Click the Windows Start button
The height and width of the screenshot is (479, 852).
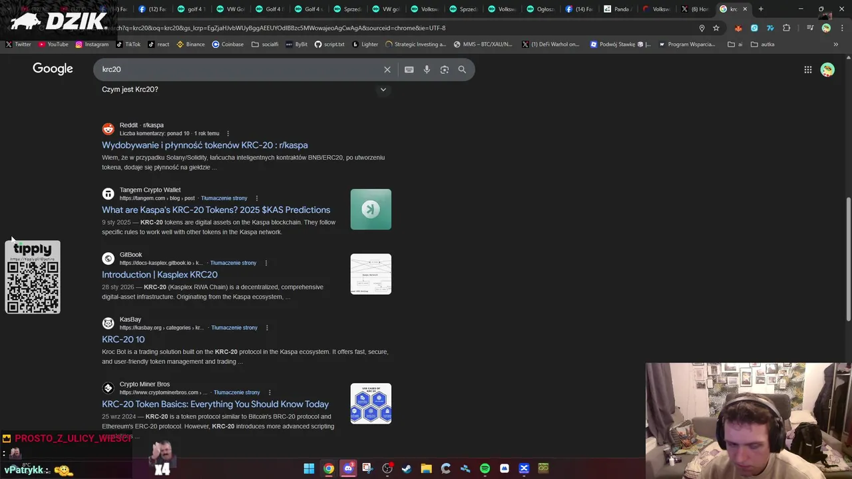pos(309,468)
